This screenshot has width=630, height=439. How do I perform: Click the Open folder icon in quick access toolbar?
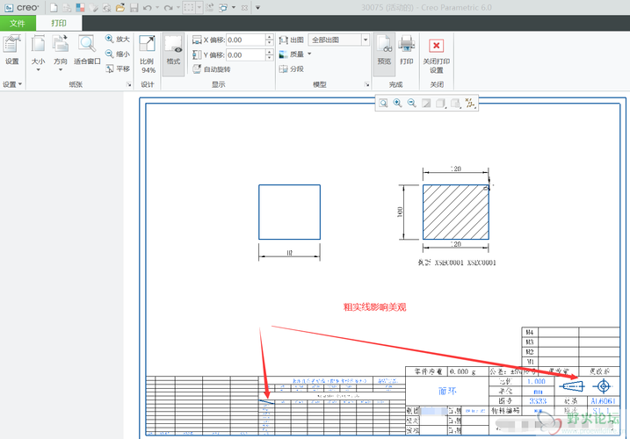click(x=120, y=8)
